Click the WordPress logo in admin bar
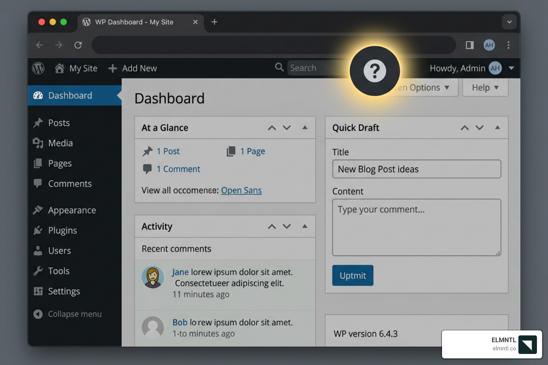The image size is (548, 365). pos(38,68)
